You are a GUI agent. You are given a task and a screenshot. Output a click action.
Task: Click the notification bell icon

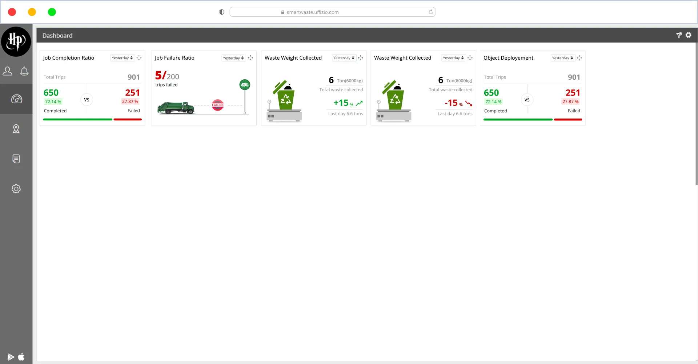pos(24,71)
